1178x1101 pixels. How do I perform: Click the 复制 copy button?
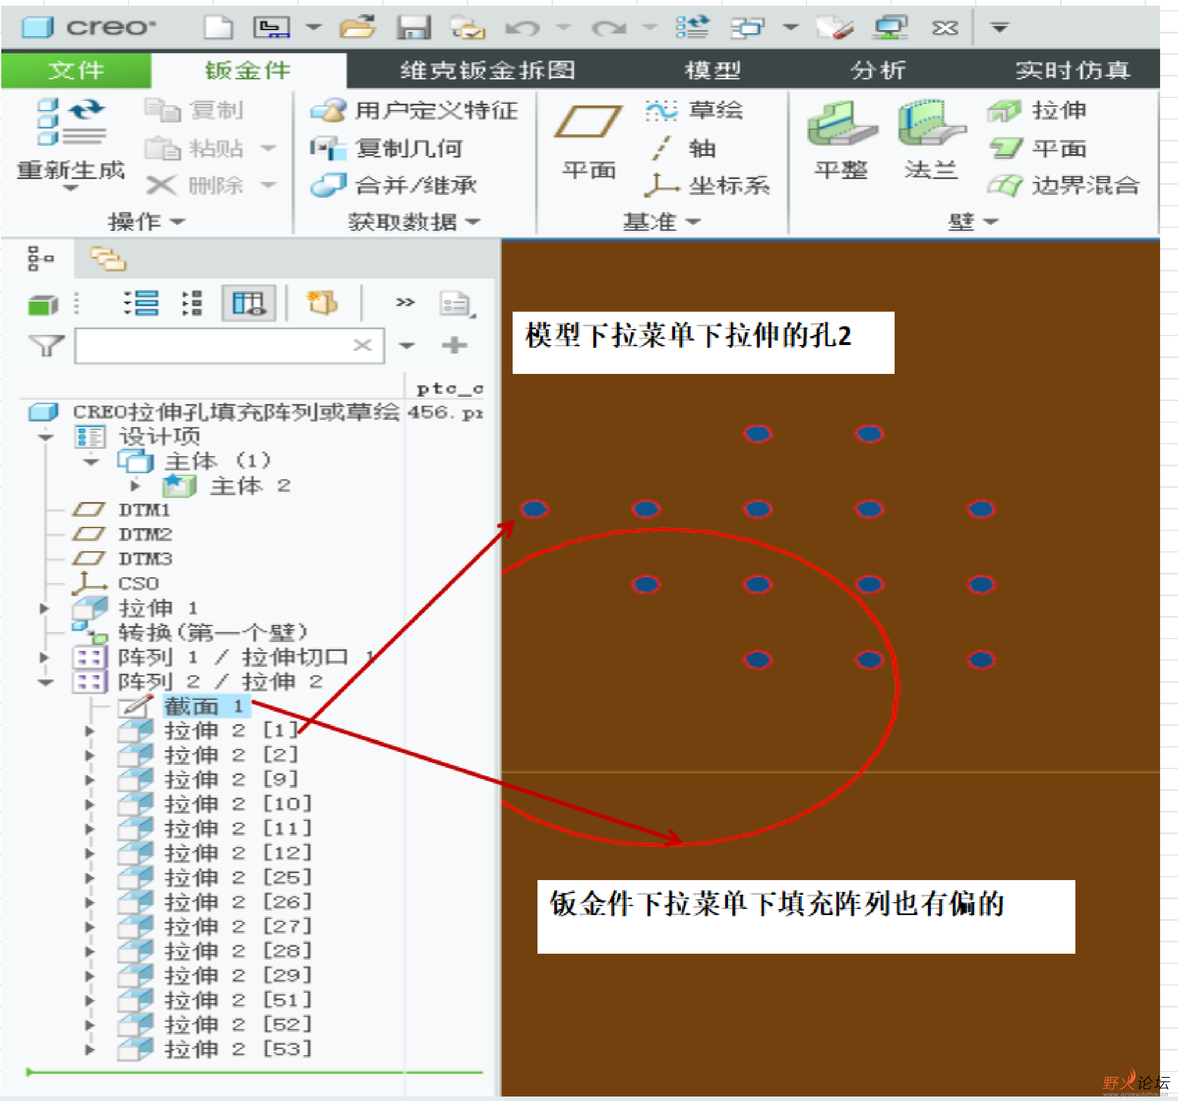(194, 111)
